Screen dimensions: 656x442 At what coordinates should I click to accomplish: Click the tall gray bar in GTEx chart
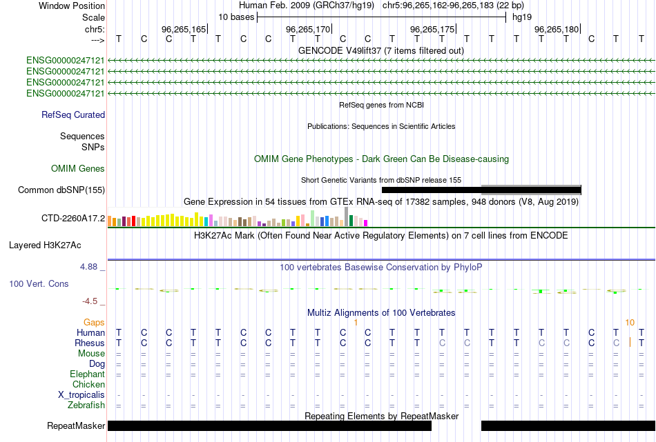tap(347, 217)
